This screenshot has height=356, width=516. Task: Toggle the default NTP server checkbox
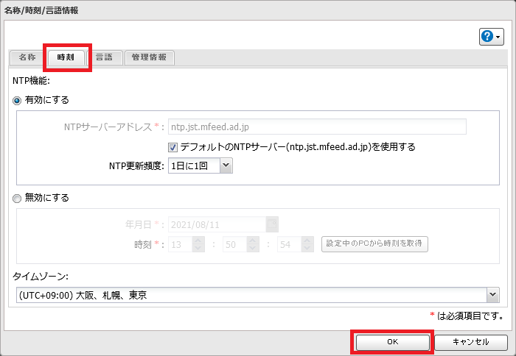click(x=174, y=146)
